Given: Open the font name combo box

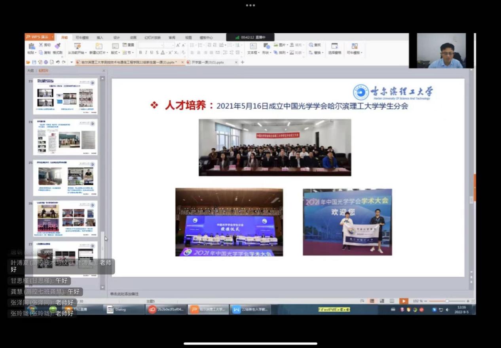Looking at the screenshot, I should 150,45.
